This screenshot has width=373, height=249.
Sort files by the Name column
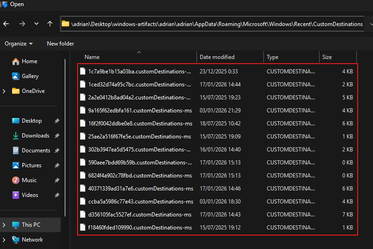tap(92, 57)
